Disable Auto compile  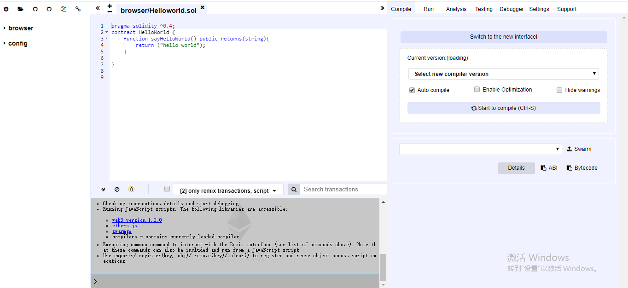coord(412,90)
